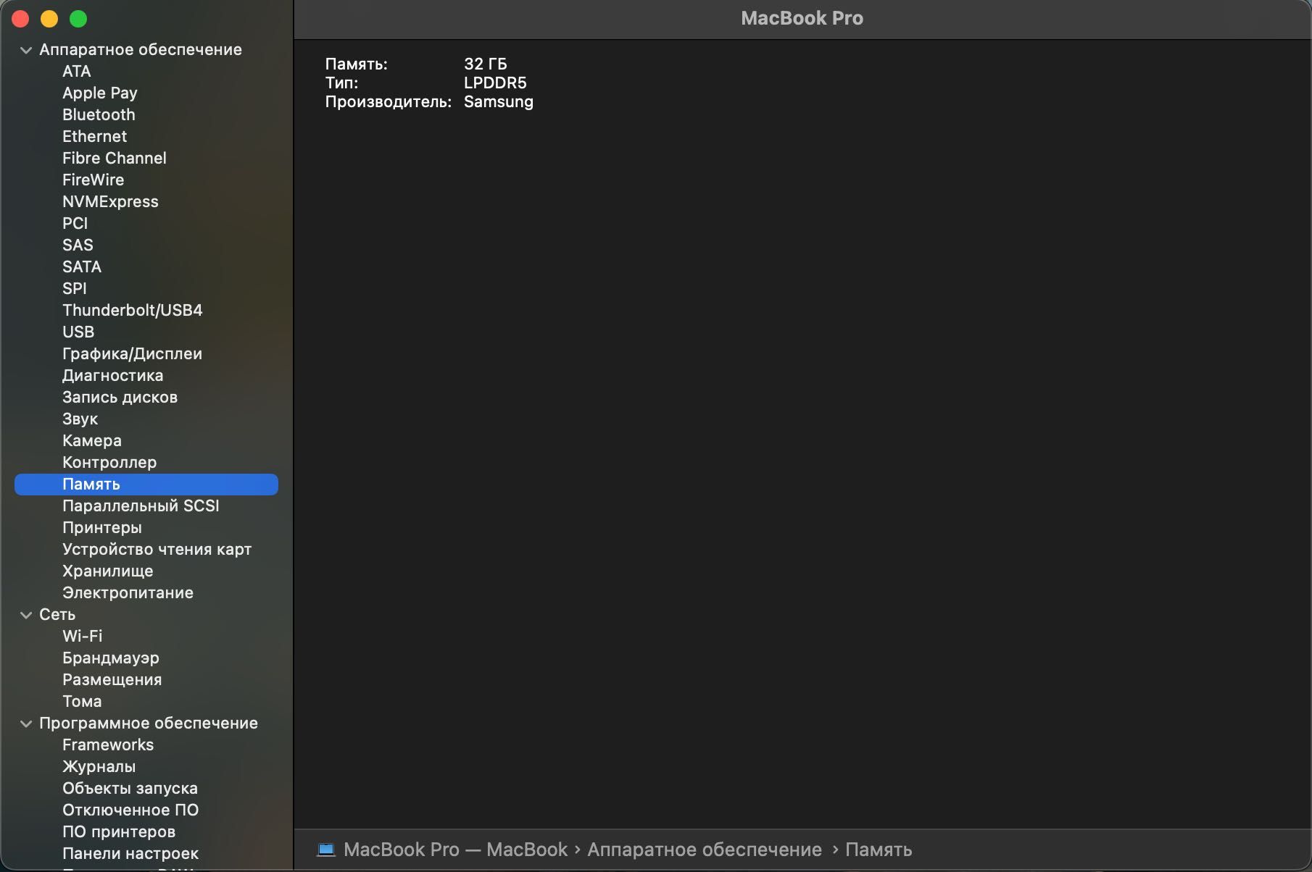This screenshot has width=1312, height=872.
Task: Collapse the Сеть section chevron
Action: click(26, 615)
